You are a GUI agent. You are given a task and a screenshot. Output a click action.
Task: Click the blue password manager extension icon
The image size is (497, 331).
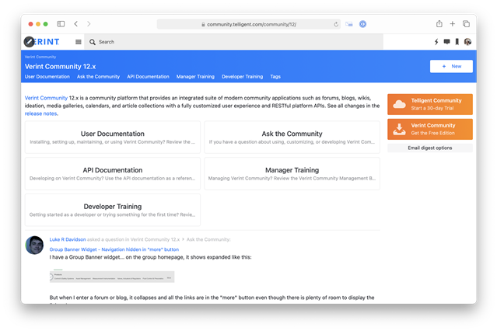362,24
